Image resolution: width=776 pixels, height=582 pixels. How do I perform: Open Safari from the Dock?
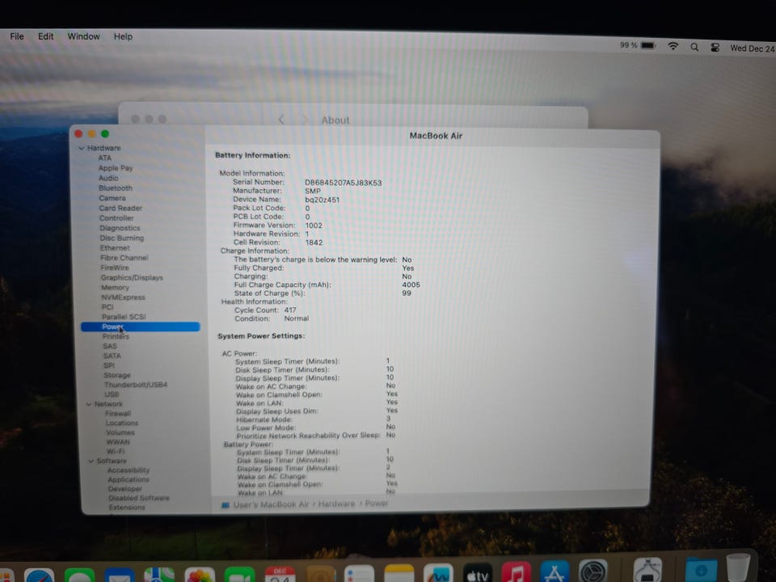point(39,575)
